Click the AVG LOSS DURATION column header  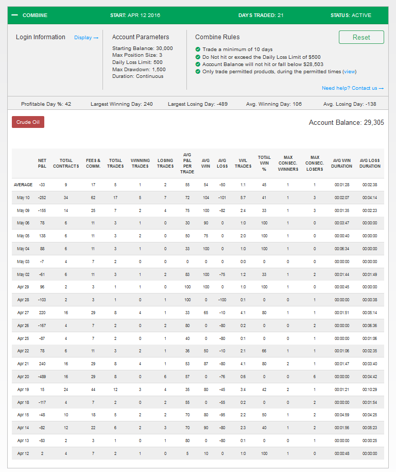coord(370,164)
